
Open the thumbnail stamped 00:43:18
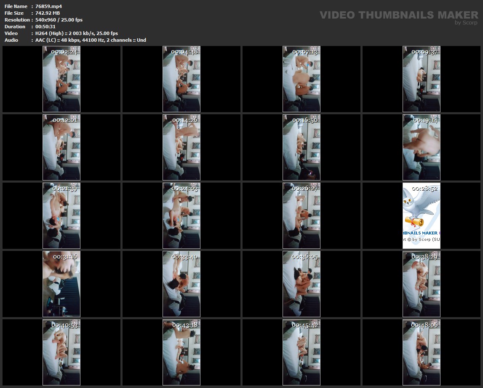[181, 352]
